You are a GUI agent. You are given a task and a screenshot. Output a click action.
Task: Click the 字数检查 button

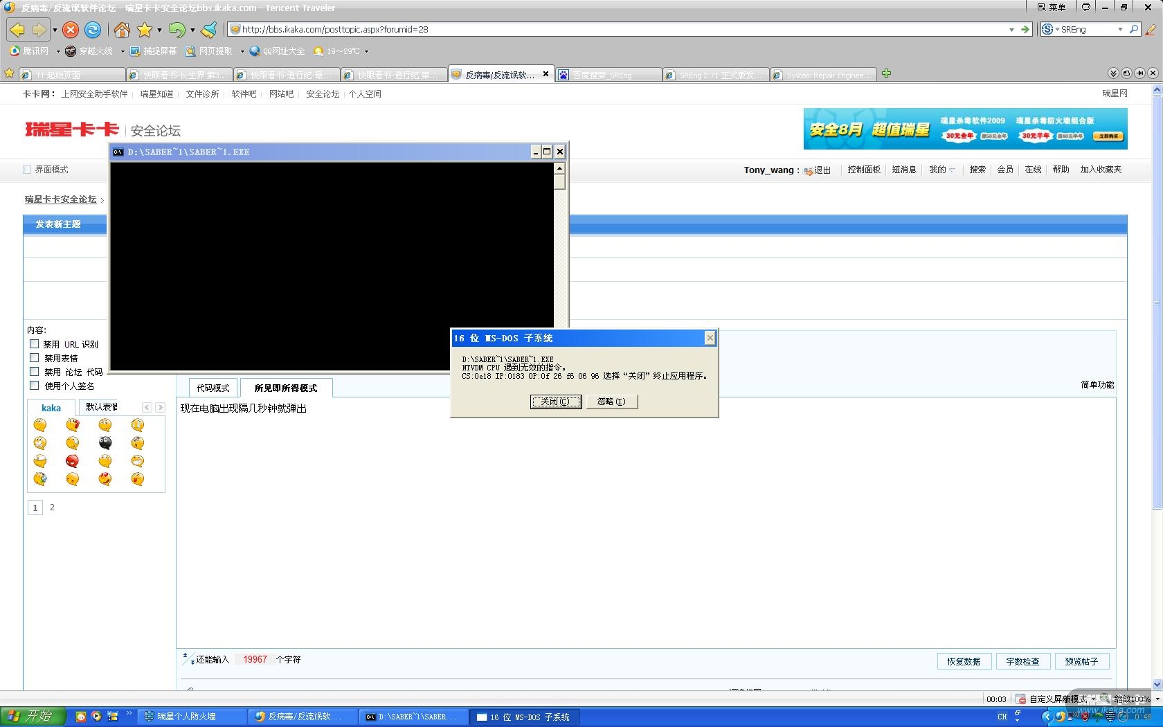[x=1022, y=661]
